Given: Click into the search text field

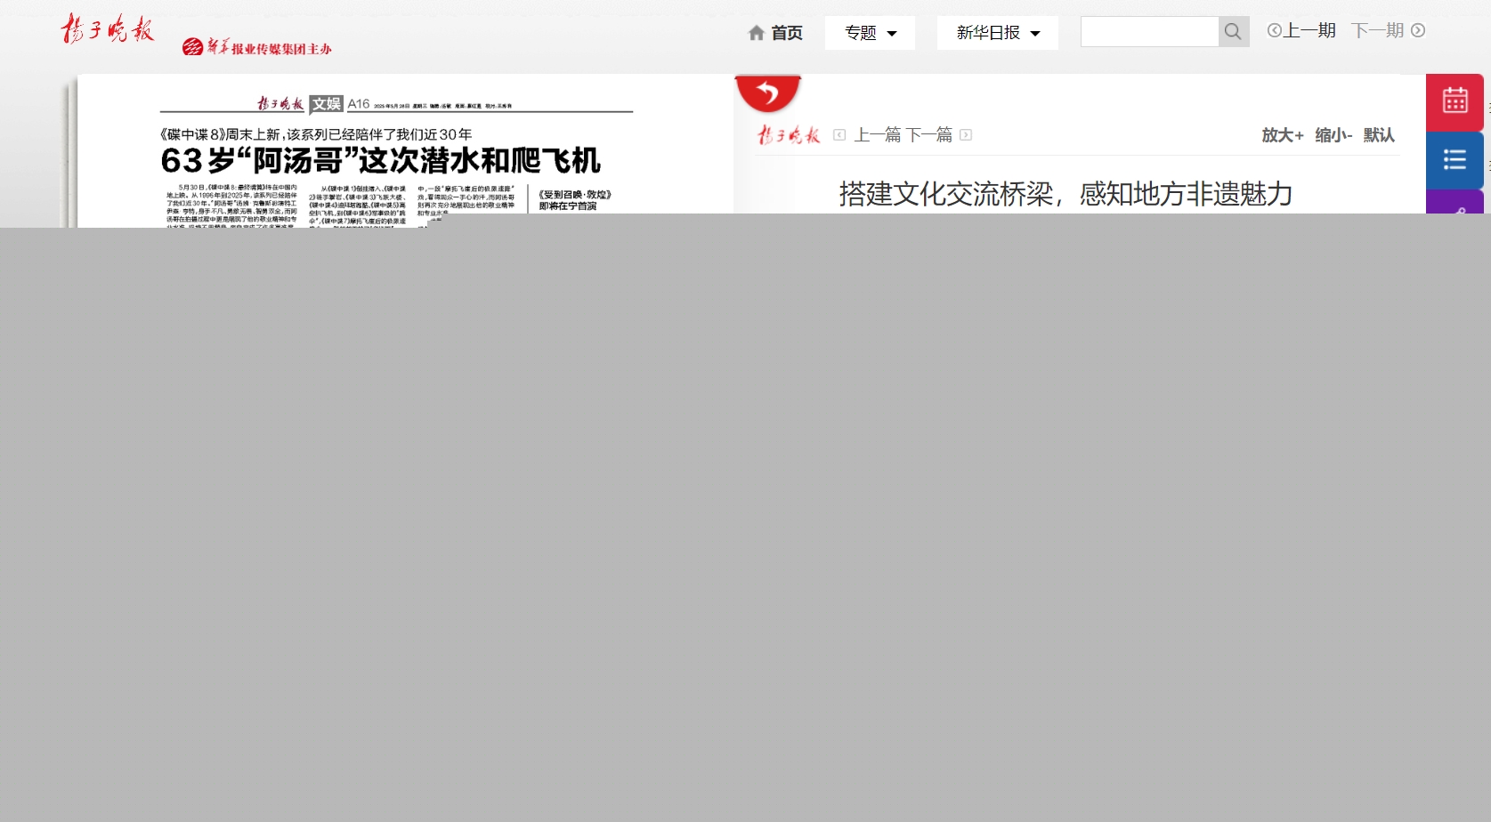Looking at the screenshot, I should click(1149, 32).
